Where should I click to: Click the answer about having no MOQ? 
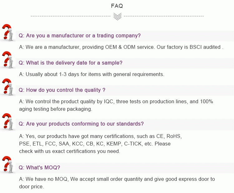point(117,179)
